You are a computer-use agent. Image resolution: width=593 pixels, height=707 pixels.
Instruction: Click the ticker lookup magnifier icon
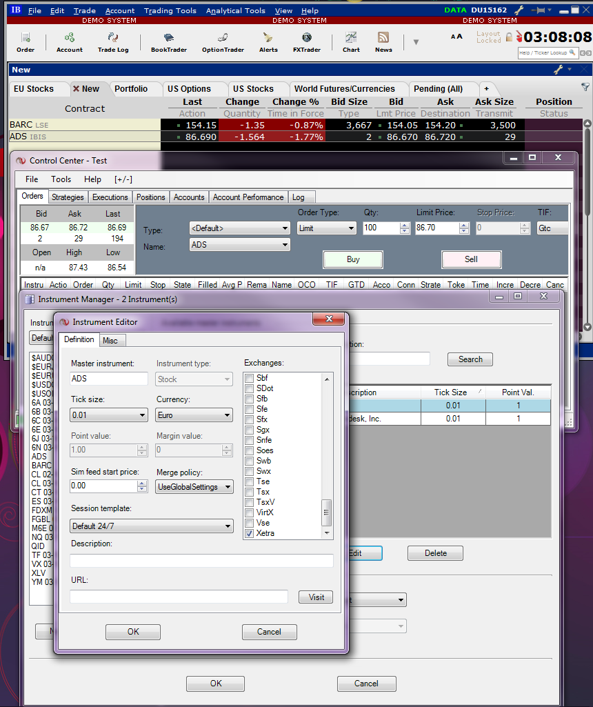coord(572,52)
